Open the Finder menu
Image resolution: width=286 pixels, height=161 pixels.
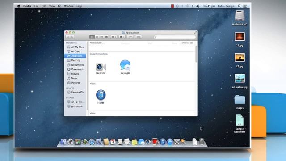point(27,6)
